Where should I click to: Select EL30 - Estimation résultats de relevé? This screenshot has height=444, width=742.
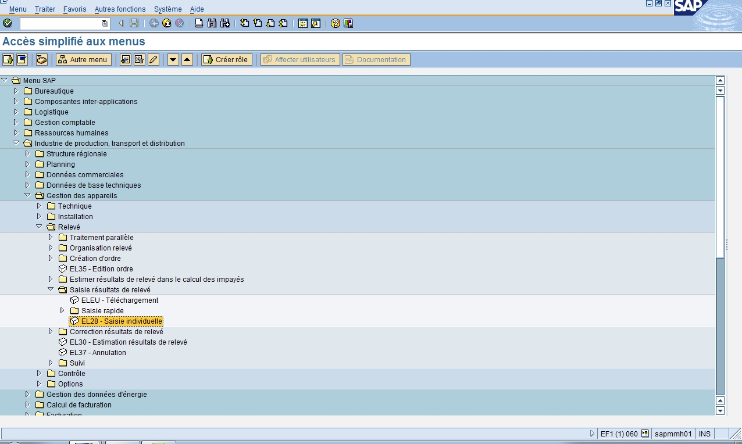click(129, 342)
